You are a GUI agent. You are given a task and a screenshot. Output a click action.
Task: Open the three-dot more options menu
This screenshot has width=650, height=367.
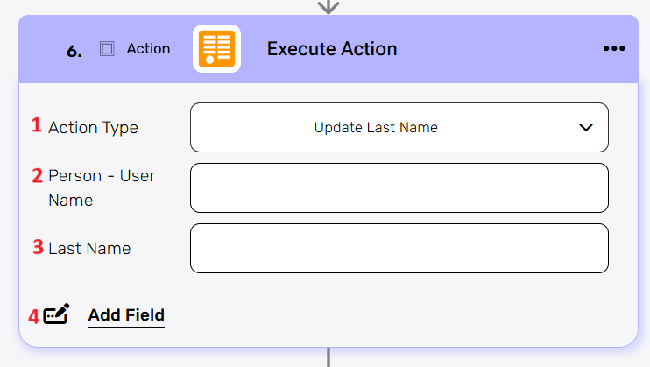click(x=615, y=49)
